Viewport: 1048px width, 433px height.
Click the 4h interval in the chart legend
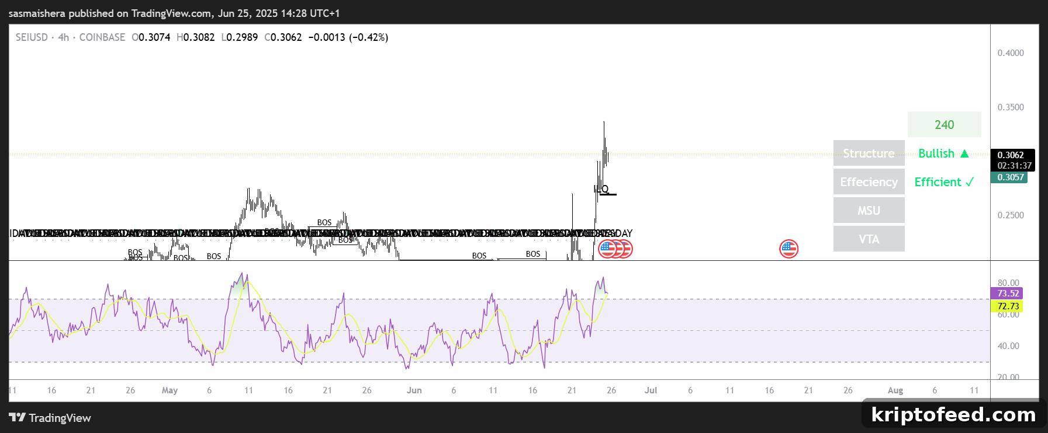click(x=64, y=37)
